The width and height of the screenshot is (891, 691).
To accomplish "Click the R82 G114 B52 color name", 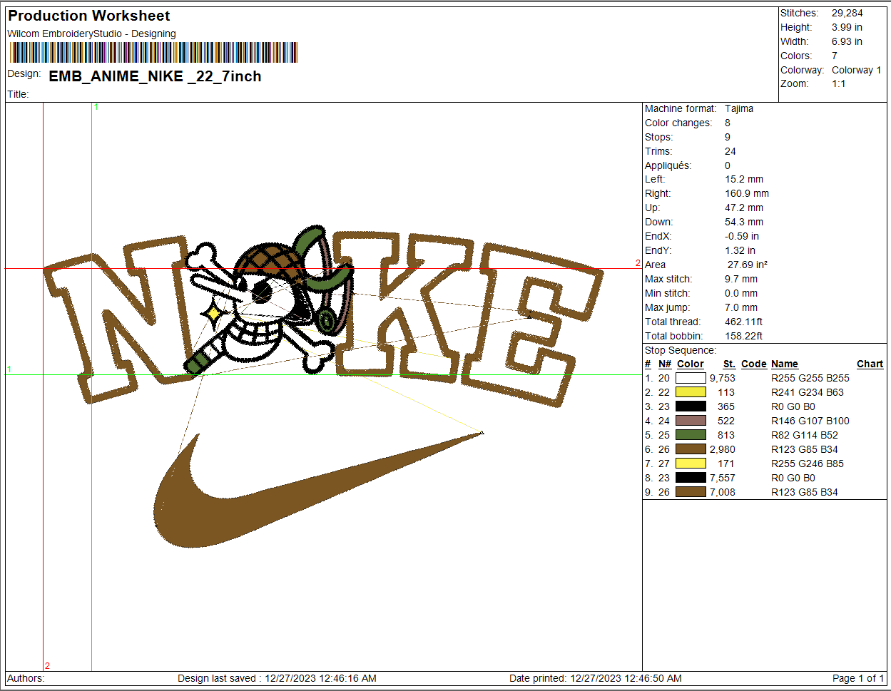I will 804,435.
